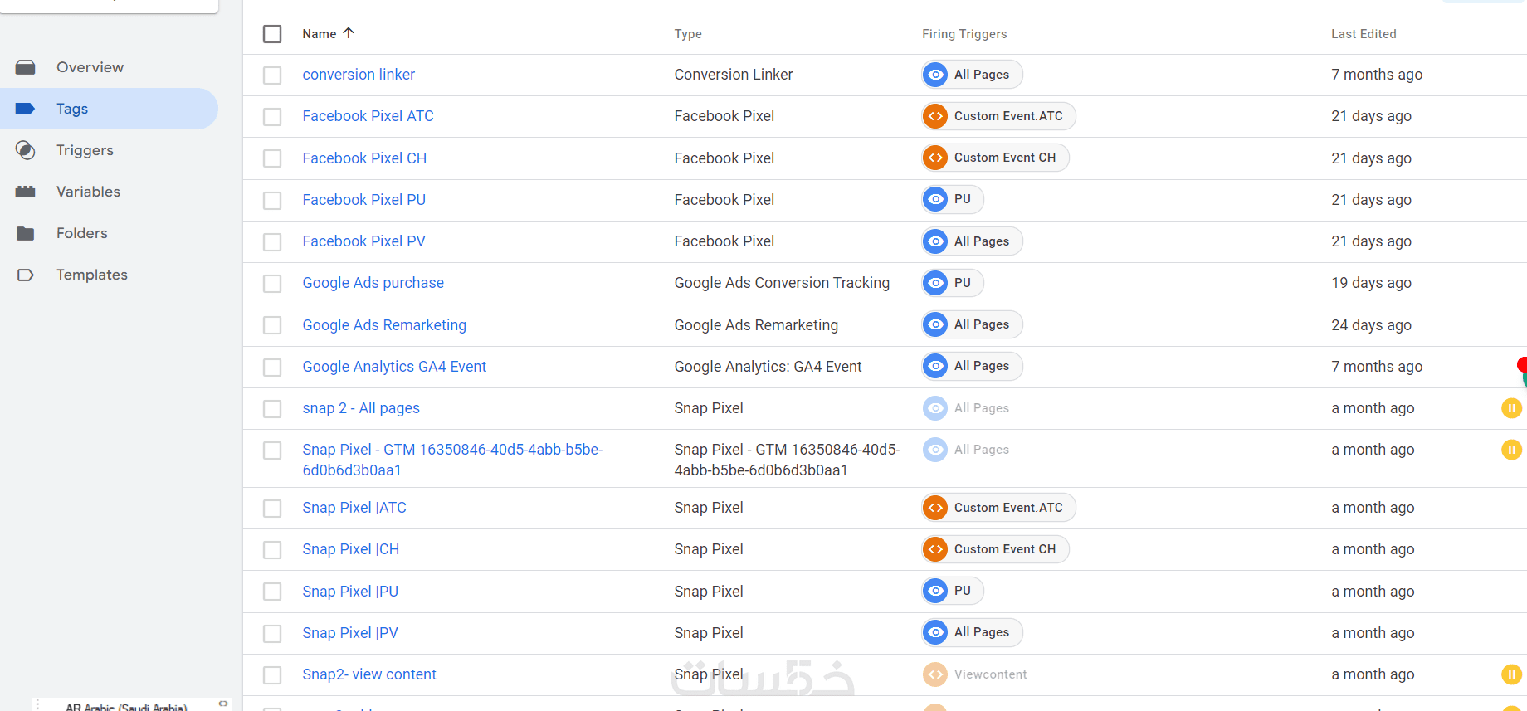The width and height of the screenshot is (1527, 711).
Task: Click orange code icon on Snap Pixel |CH trigger
Action: point(935,549)
